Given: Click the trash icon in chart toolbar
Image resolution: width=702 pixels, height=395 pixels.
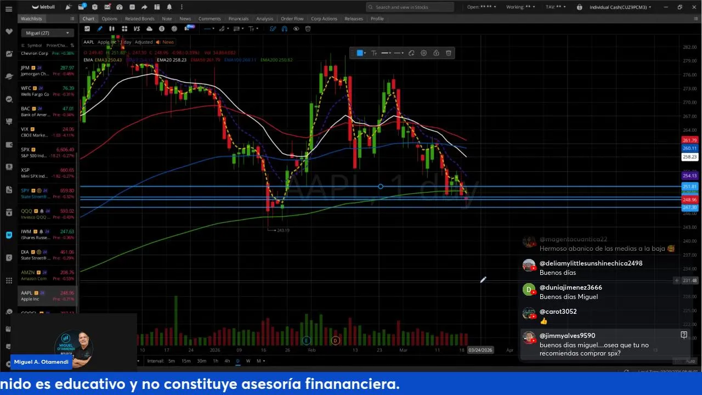Looking at the screenshot, I should point(308,29).
